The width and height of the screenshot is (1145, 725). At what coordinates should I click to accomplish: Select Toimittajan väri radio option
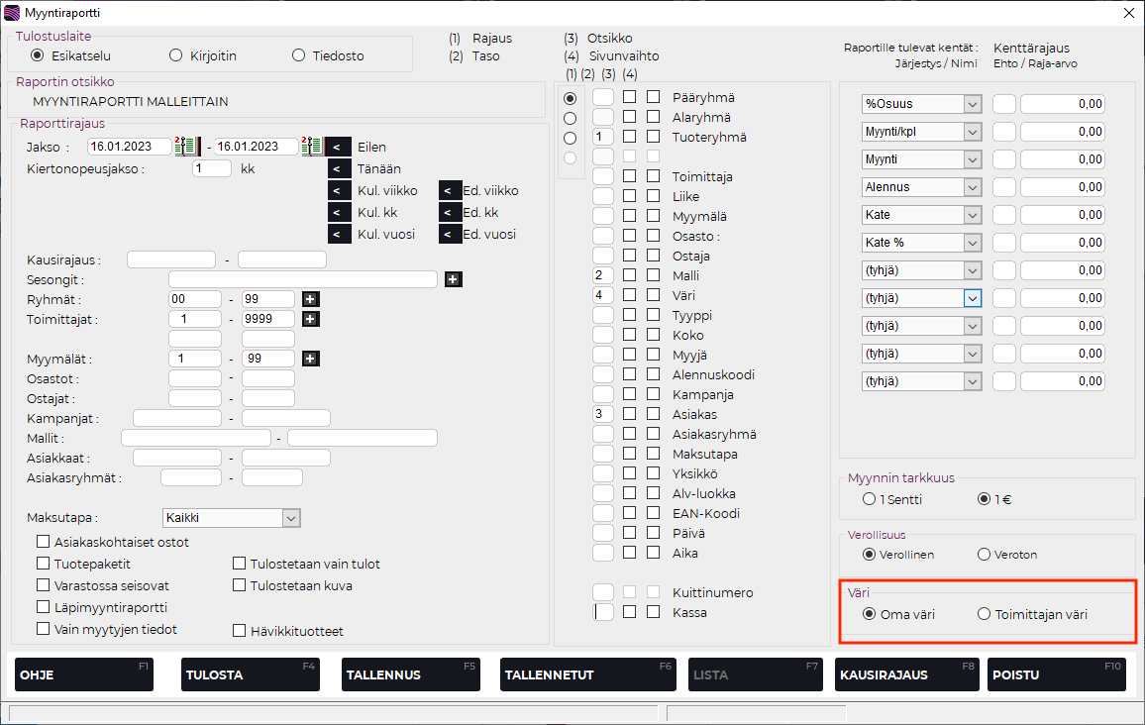point(984,614)
